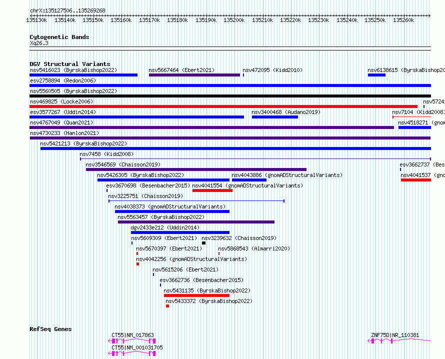
Task: Select the purple nsv3546569 bar
Action: click(x=196, y=169)
